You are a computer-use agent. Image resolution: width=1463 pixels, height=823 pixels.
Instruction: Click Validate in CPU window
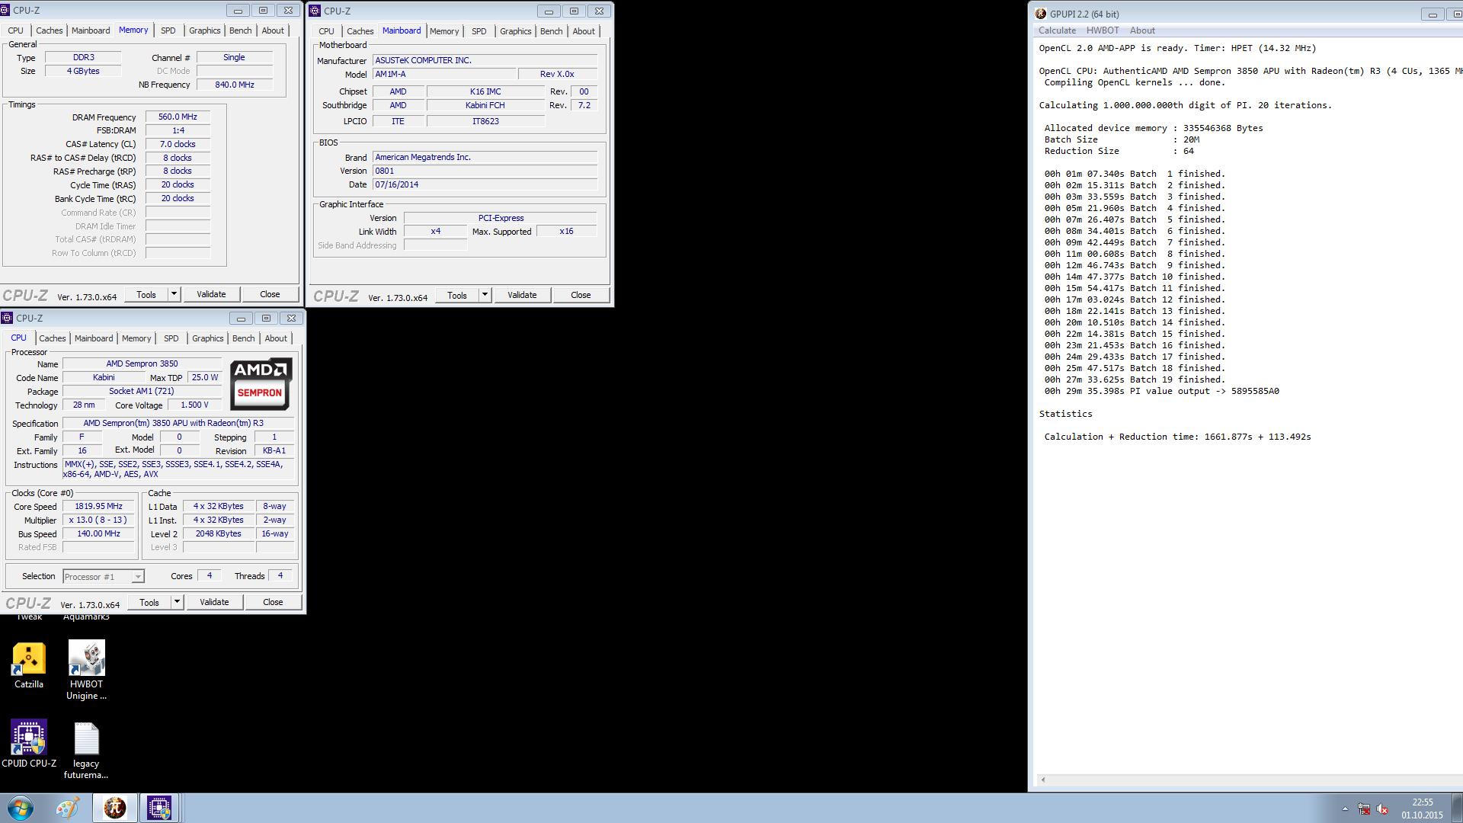click(214, 602)
